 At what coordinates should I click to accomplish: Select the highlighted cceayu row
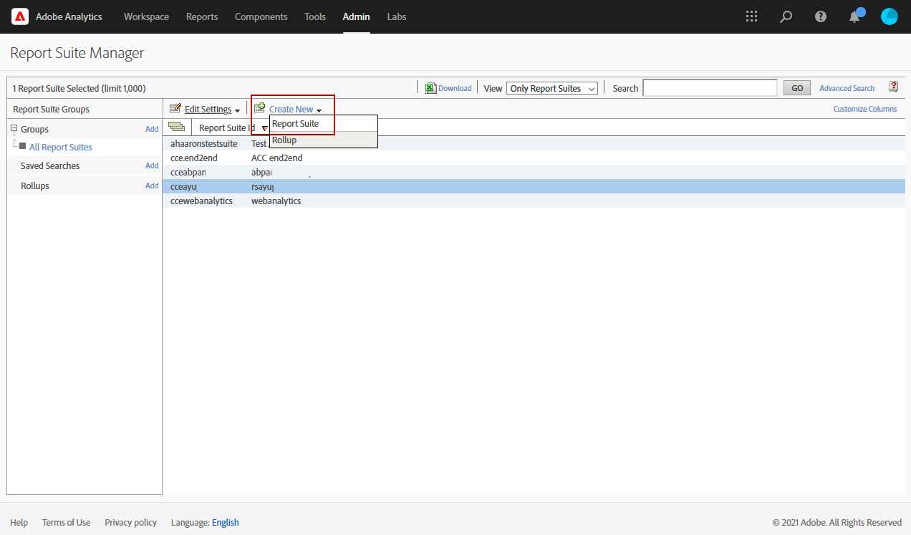click(x=534, y=186)
